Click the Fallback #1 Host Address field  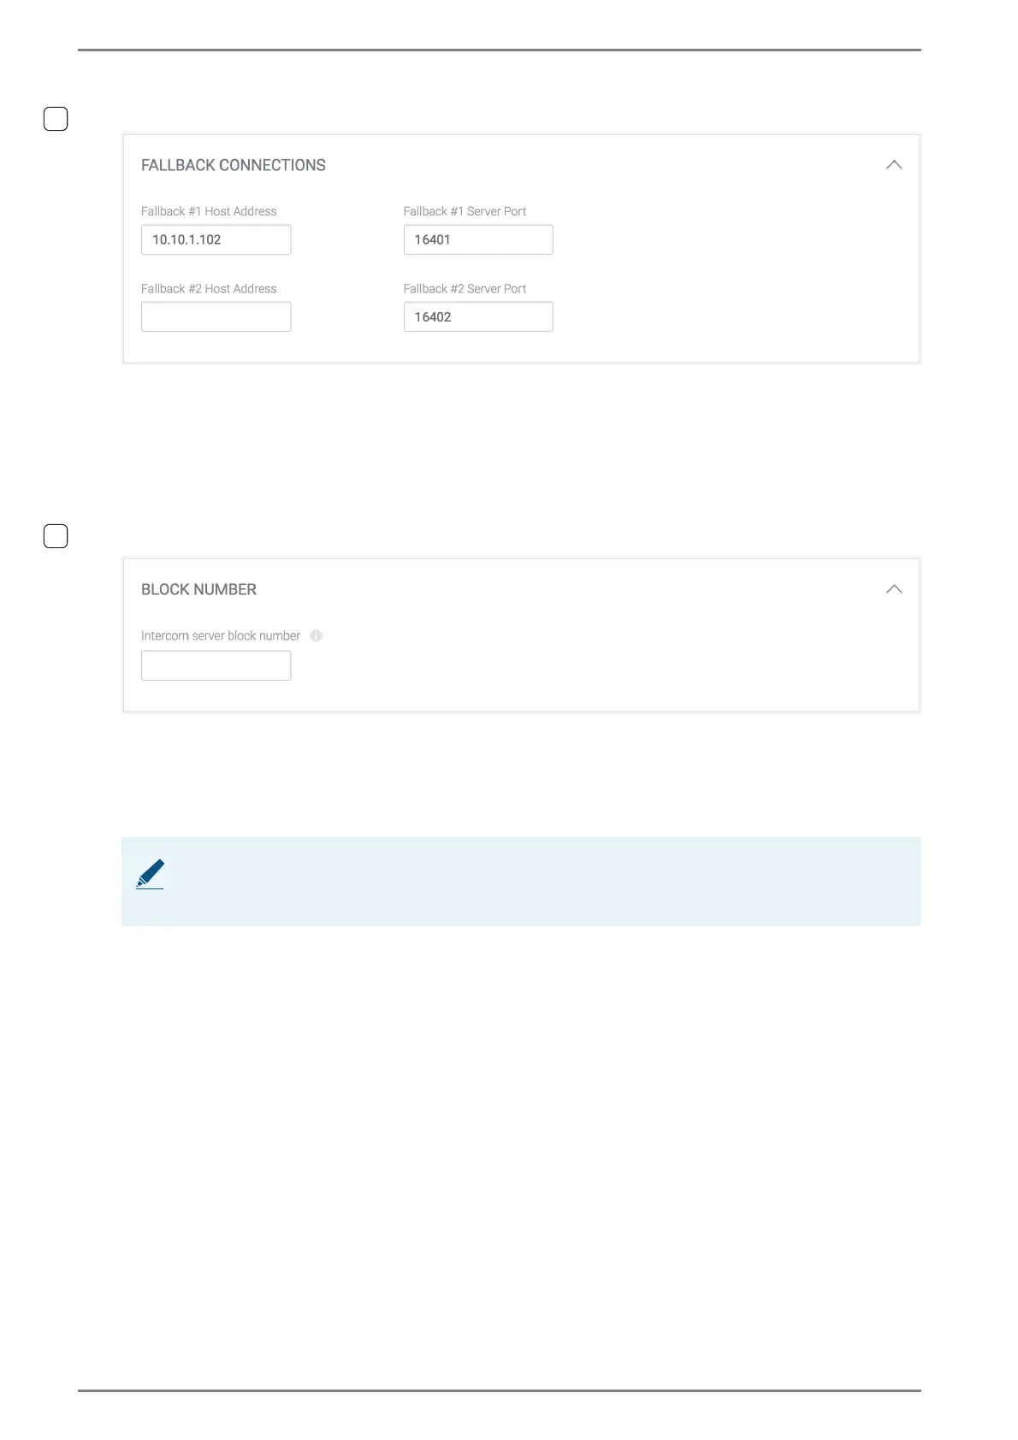tap(216, 239)
